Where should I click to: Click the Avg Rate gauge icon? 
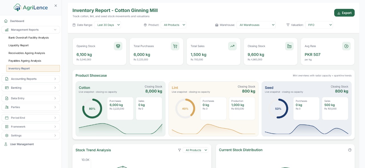[x=346, y=46]
